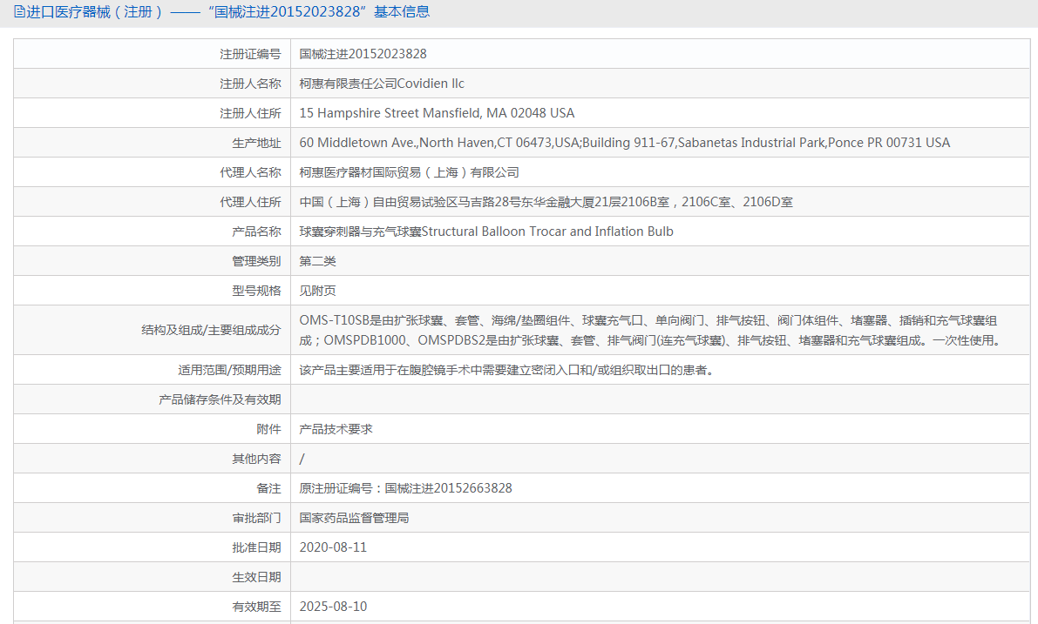Select the Structural Balloon Trocar product name
This screenshot has height=624, width=1038.
(x=486, y=231)
